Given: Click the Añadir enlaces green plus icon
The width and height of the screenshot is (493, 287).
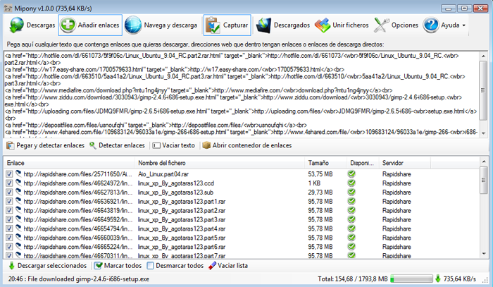Looking at the screenshot, I should 68,25.
